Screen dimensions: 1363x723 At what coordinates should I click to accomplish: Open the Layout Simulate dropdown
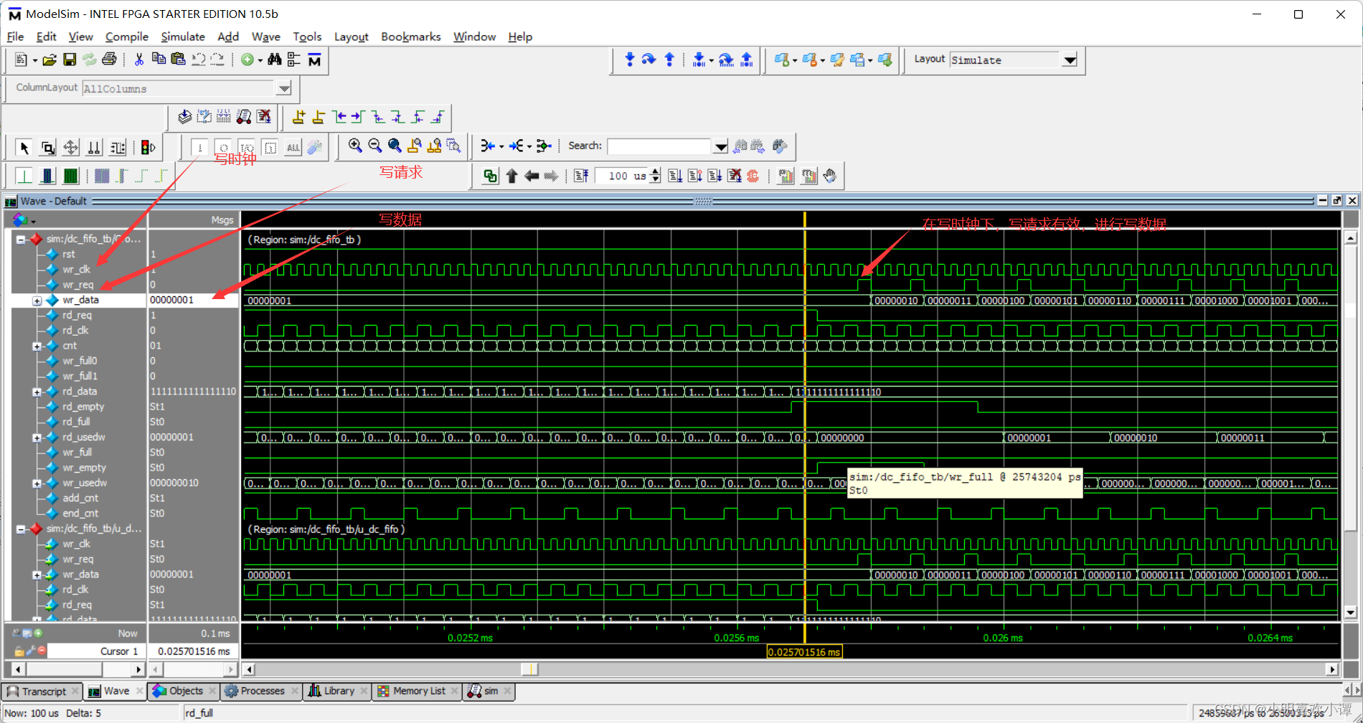pos(1070,60)
